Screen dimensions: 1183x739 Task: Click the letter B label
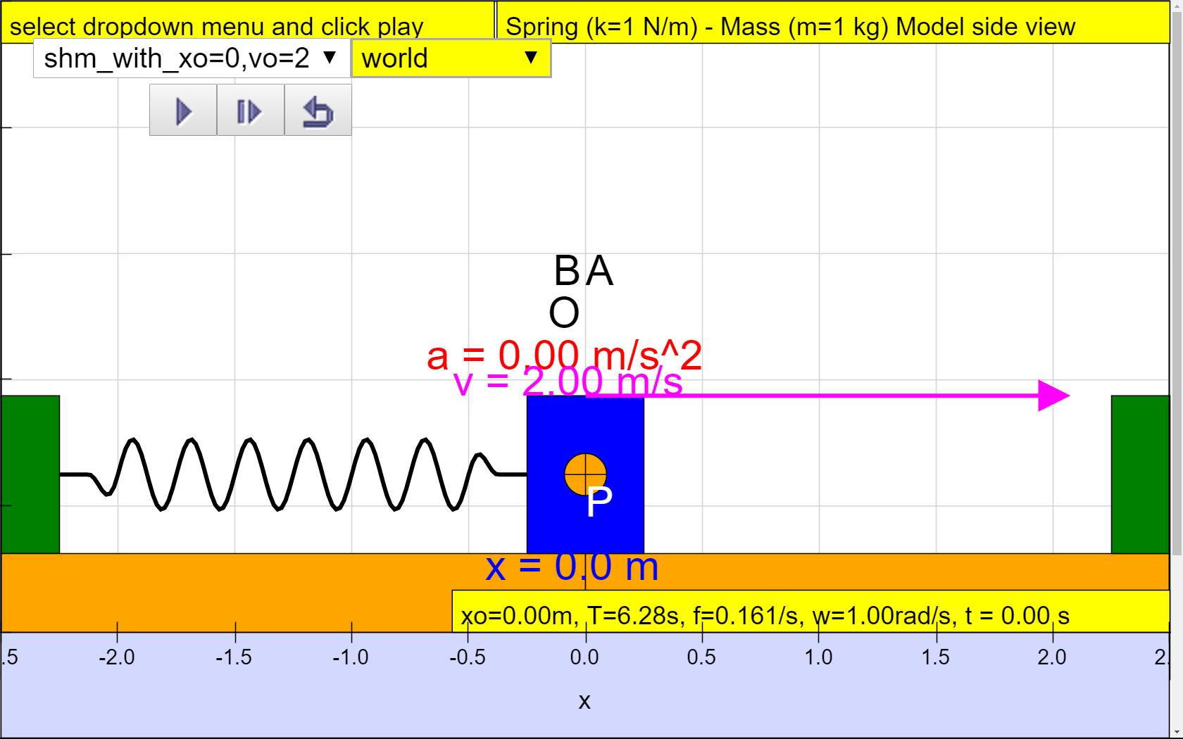click(567, 270)
